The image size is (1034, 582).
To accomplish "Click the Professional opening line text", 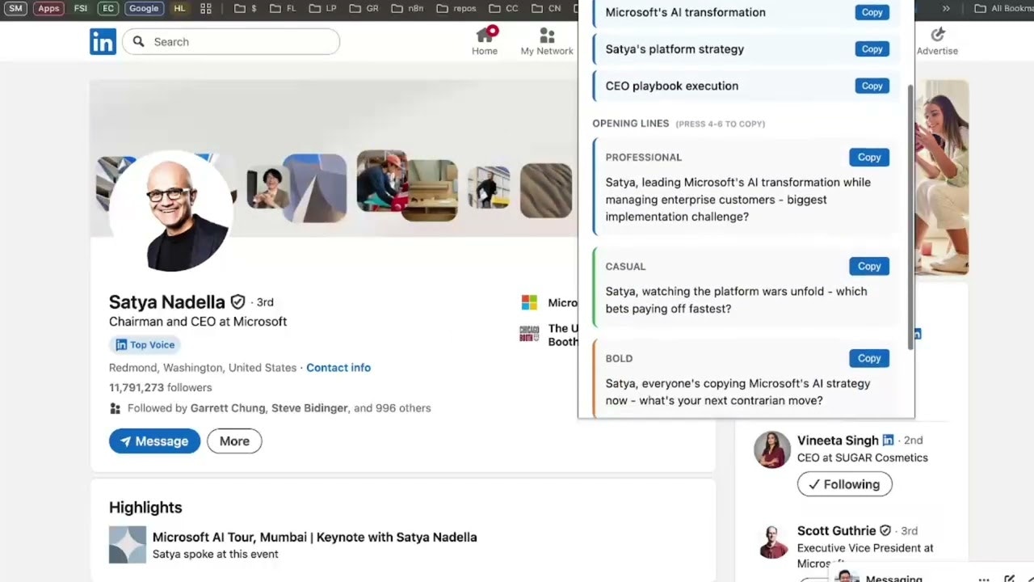I will 738,200.
